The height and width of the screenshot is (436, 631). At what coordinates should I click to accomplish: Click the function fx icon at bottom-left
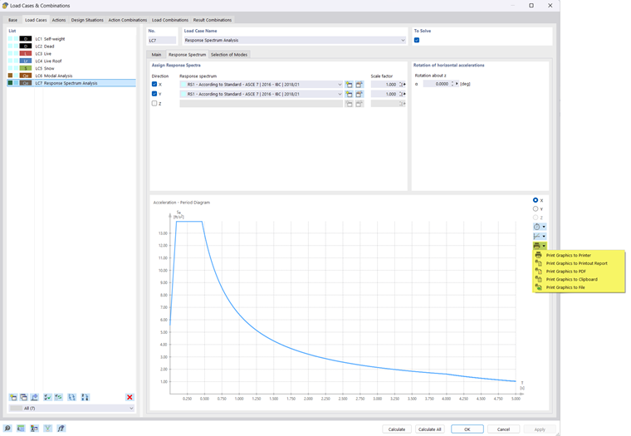[x=61, y=429]
